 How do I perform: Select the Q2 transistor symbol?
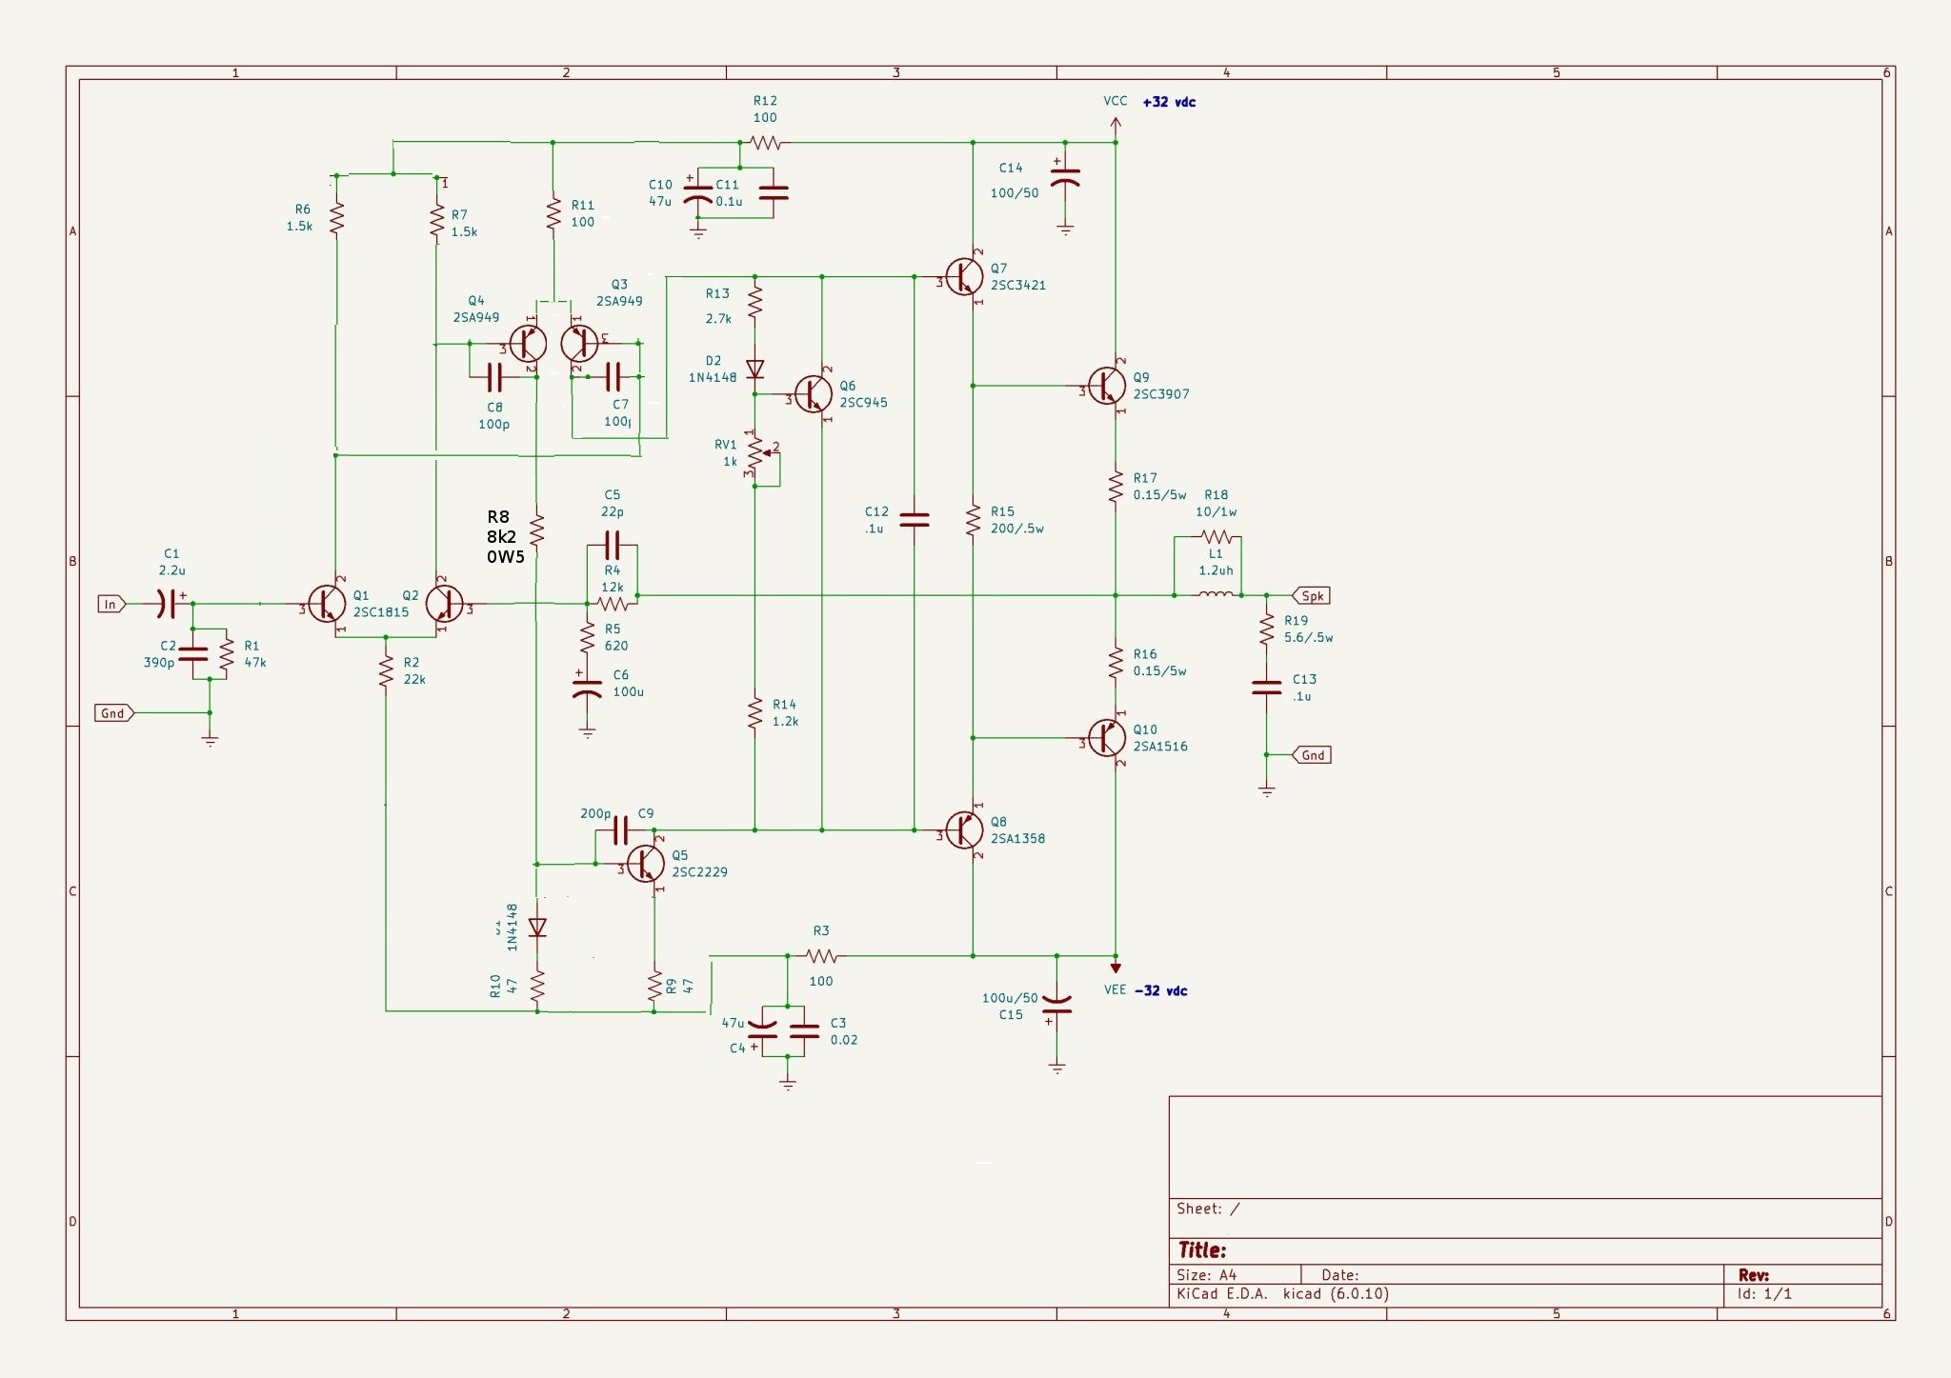pos(444,604)
